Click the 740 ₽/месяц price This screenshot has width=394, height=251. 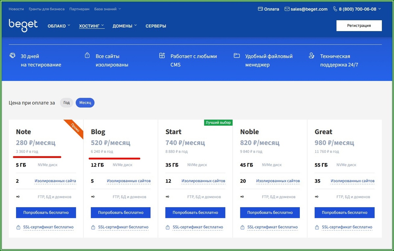[x=185, y=143]
